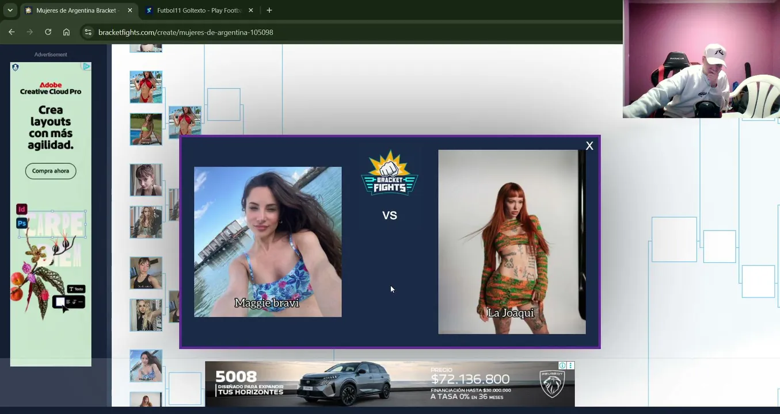This screenshot has height=414, width=780.
Task: Switch to the Futbol11 Goltexto tab
Action: (x=198, y=10)
